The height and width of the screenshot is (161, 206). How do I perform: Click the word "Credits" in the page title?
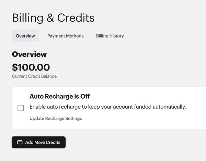click(x=76, y=18)
